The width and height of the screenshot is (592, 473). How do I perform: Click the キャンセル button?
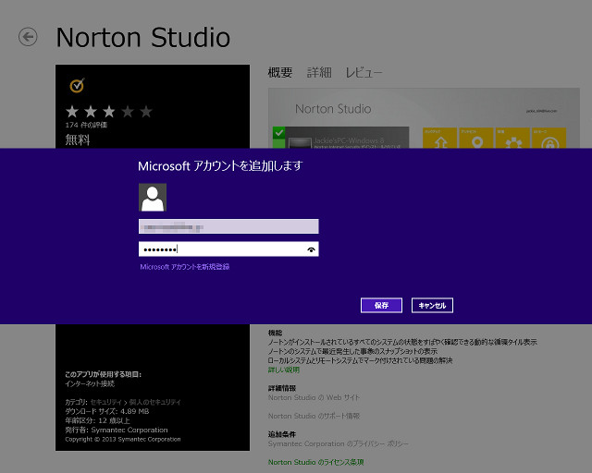point(432,305)
